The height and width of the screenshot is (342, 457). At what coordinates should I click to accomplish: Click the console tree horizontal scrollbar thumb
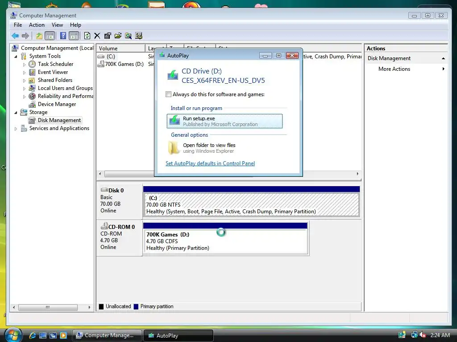(x=48, y=307)
